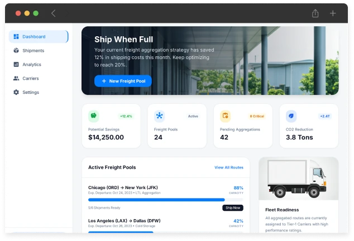354x241 pixels.
Task: Click the 8 Critical badge
Action: [257, 116]
